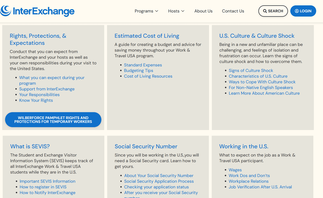The image size is (323, 198).
Task: Open the Standard Expenses link
Action: point(143,65)
